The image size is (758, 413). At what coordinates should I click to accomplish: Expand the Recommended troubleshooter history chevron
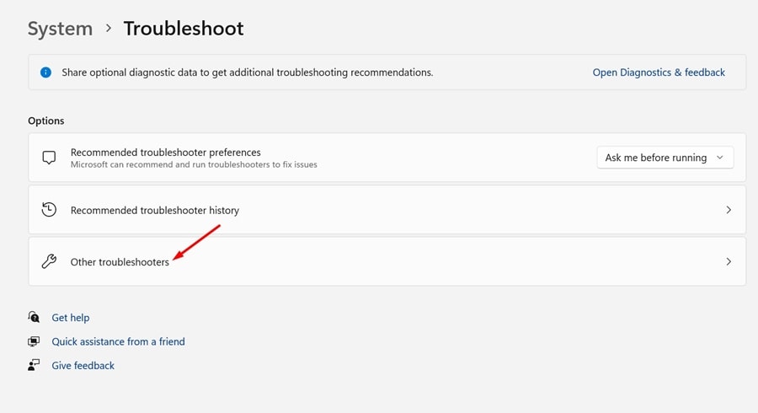point(729,210)
